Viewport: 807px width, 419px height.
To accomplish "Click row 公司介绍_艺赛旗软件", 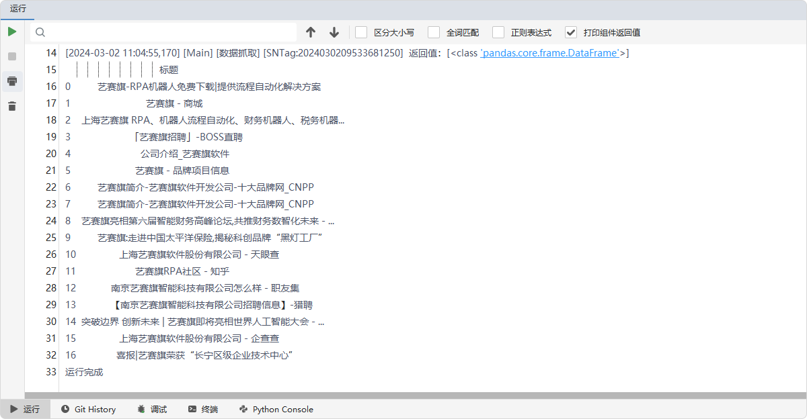I will (x=185, y=154).
